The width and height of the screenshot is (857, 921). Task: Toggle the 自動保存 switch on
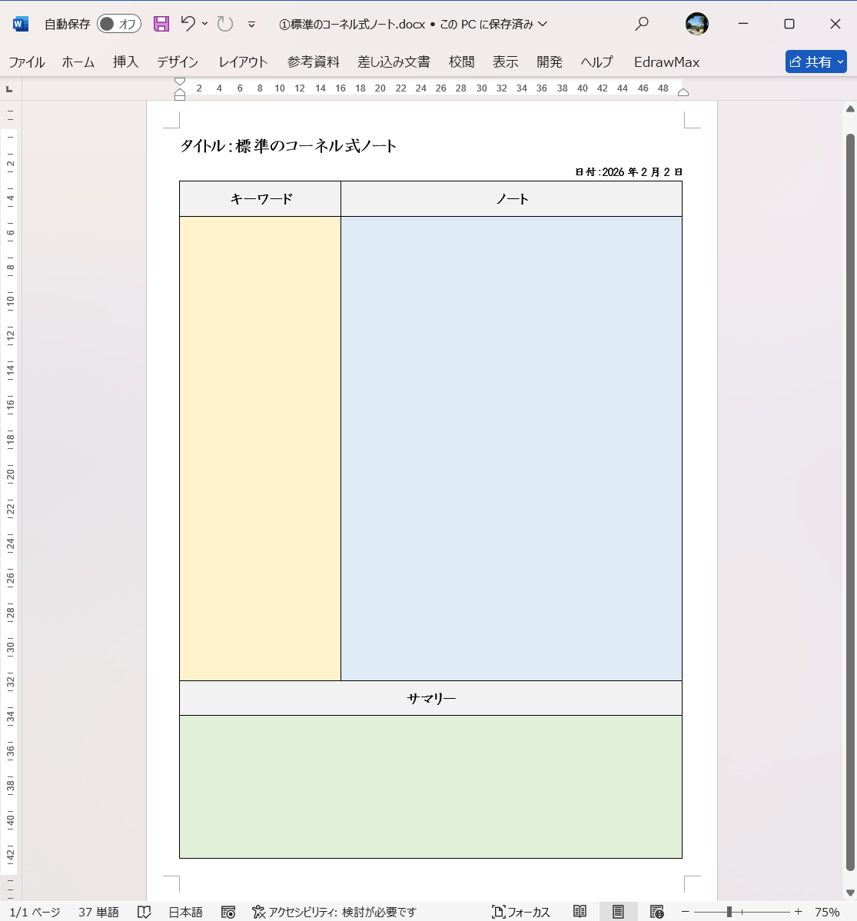click(118, 24)
